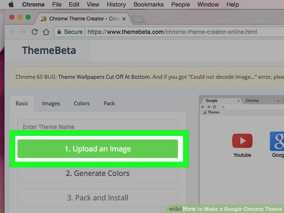Click the Youtube label text
This screenshot has width=284, height=213.
click(242, 155)
